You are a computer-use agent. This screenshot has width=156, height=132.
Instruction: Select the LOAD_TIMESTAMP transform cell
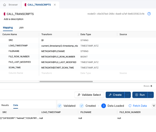pyautogui.click(x=59, y=46)
